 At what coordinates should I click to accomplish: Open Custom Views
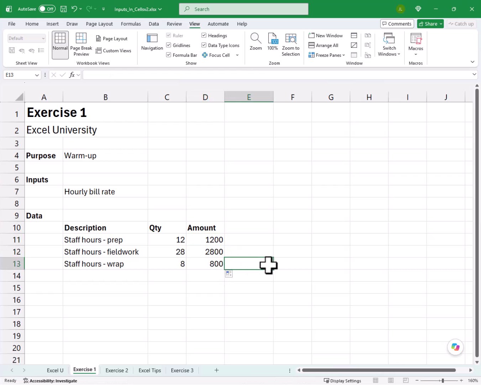tap(114, 51)
